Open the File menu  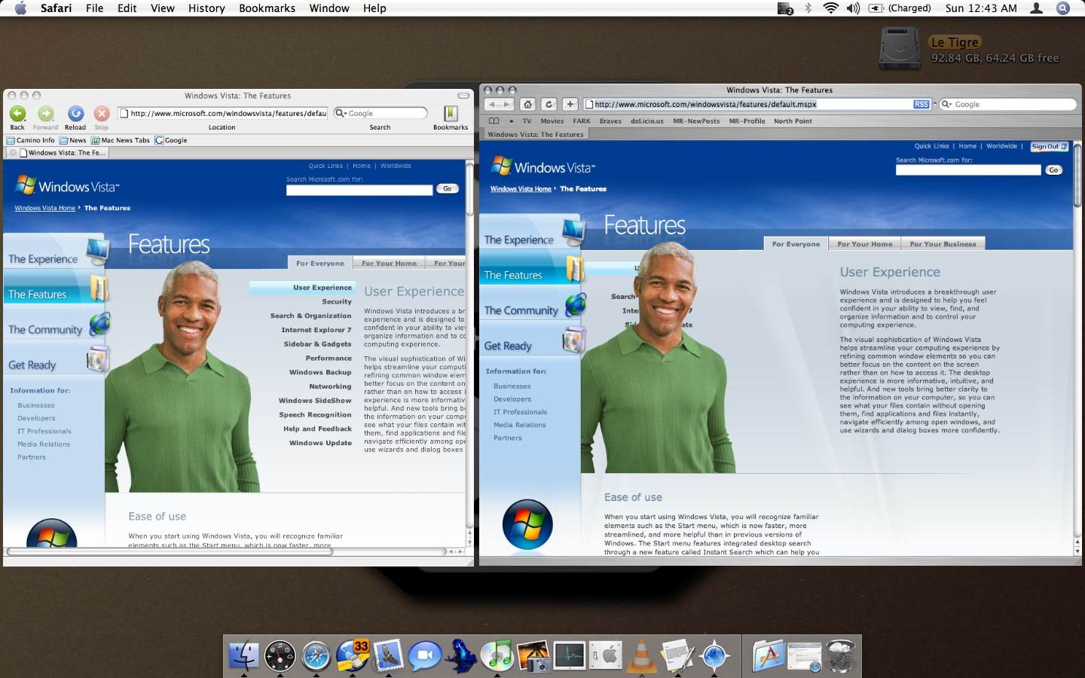(x=94, y=8)
